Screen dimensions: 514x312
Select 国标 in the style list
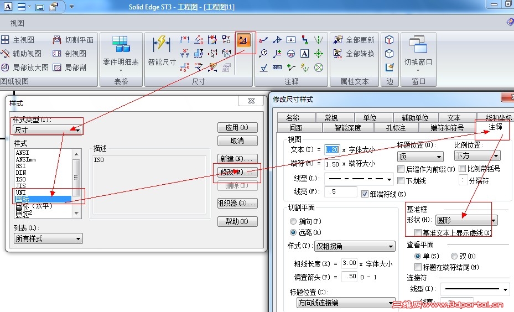43,199
